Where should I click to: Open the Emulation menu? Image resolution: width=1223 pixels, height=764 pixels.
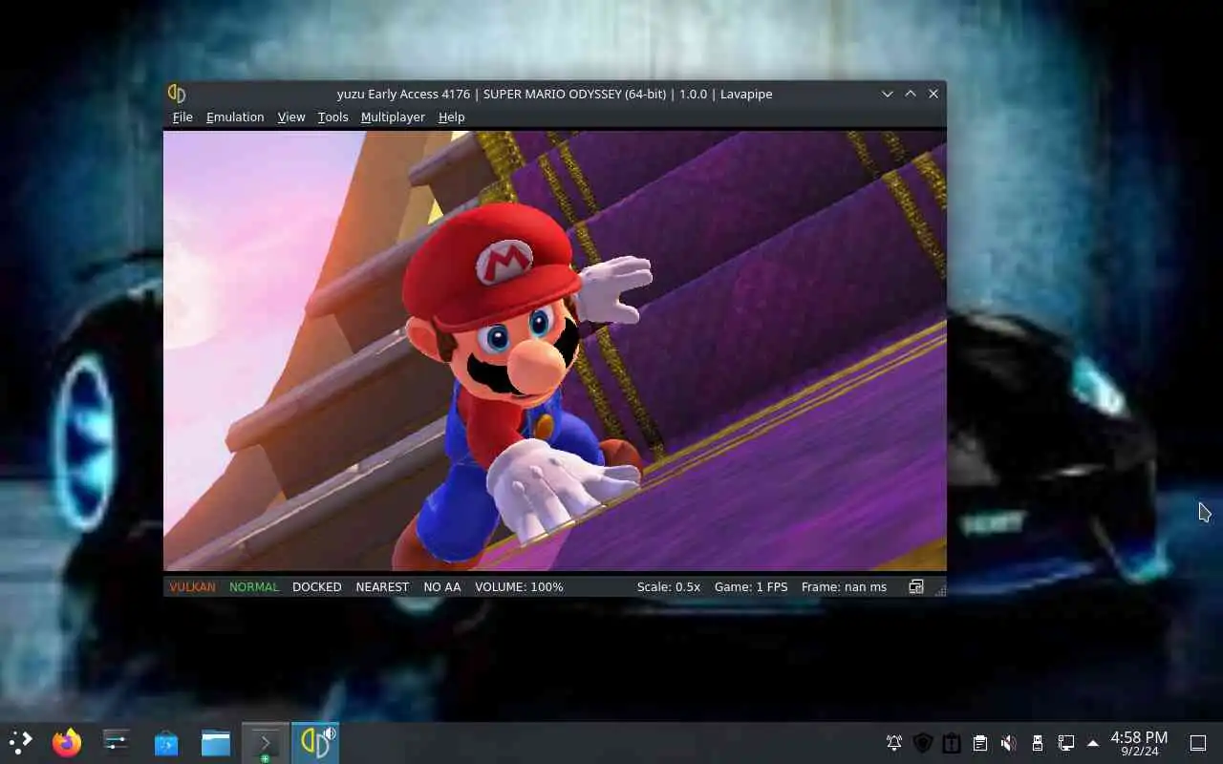pyautogui.click(x=235, y=117)
